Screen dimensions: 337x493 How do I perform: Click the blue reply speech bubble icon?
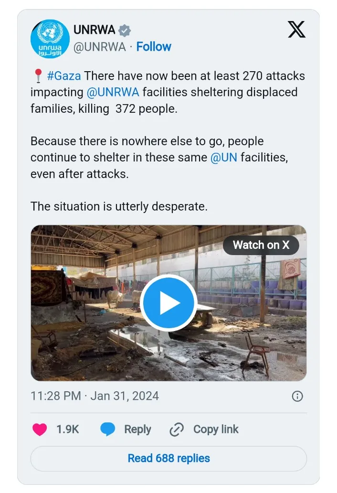pos(108,429)
